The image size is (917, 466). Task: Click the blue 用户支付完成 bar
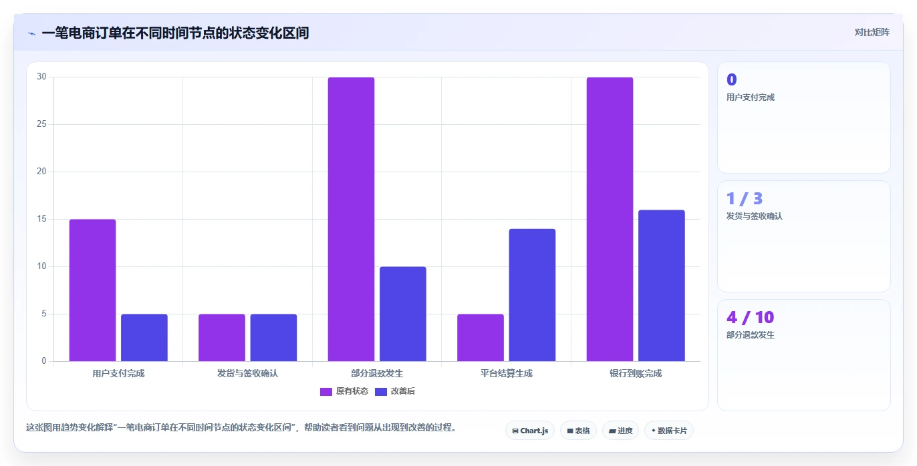[x=144, y=338]
